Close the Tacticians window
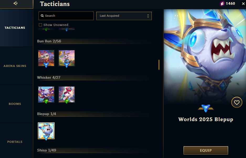 click(243, 4)
